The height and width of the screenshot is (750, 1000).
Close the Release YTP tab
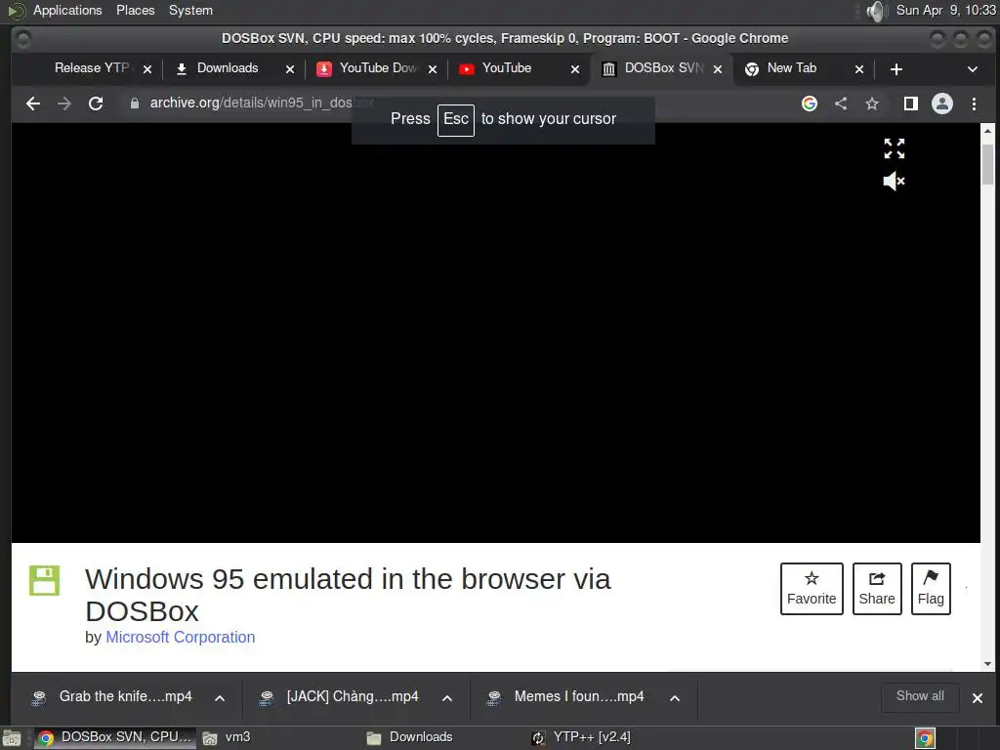coord(147,69)
